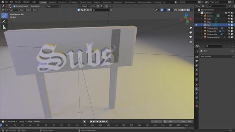
Task: Click the outliner search field
Action: click(x=217, y=6)
